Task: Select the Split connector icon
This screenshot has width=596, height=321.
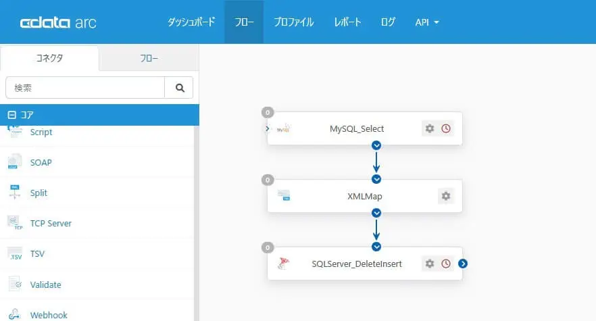Action: coord(15,192)
